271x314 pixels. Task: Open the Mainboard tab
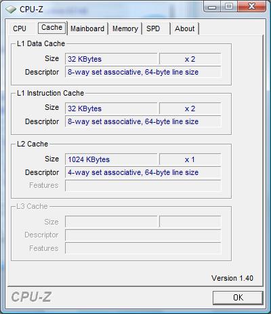tap(87, 28)
